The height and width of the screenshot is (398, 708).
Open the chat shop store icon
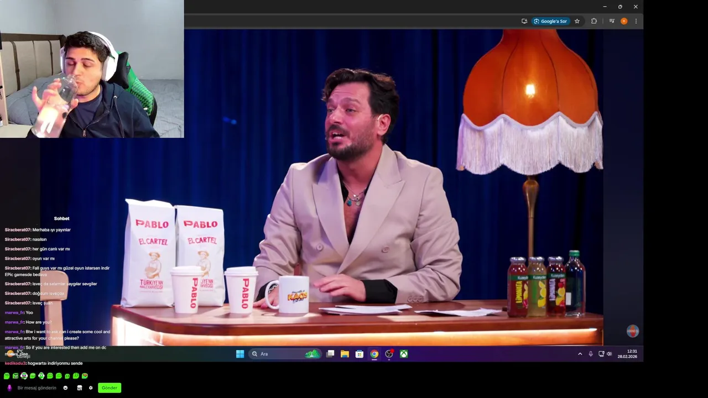point(79,388)
